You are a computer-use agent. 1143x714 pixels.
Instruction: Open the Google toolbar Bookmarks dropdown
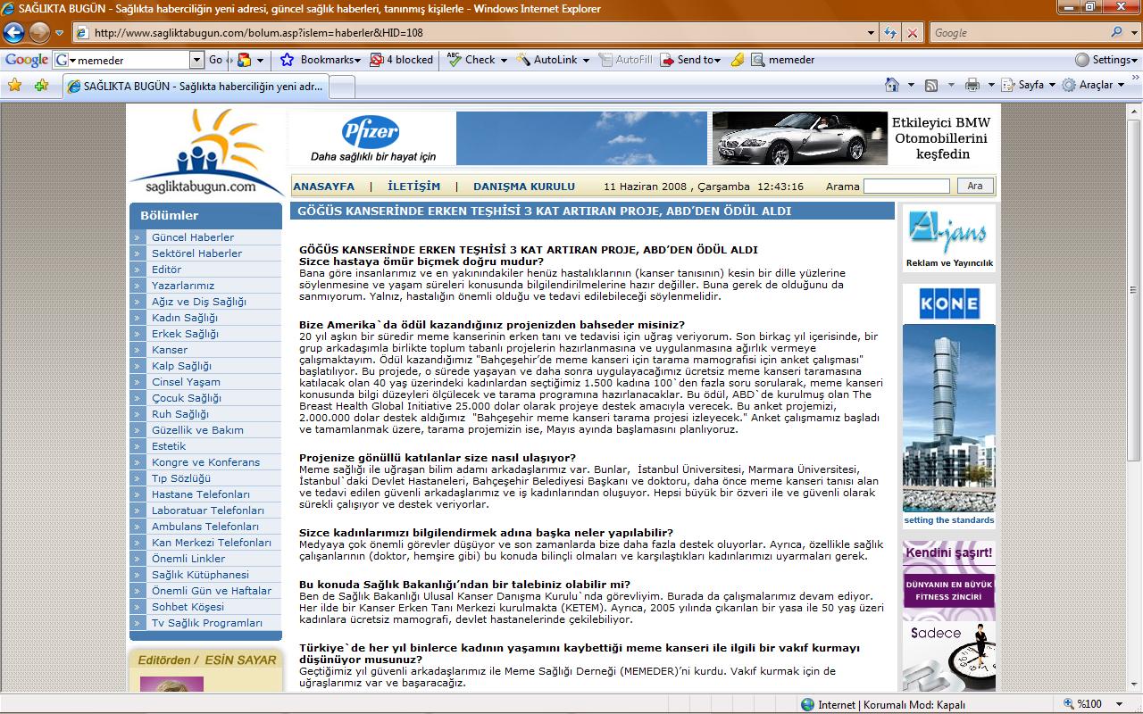(x=321, y=60)
